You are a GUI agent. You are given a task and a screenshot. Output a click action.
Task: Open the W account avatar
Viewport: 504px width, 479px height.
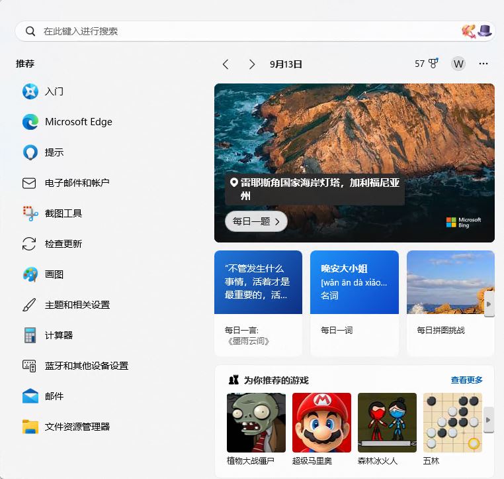[458, 64]
